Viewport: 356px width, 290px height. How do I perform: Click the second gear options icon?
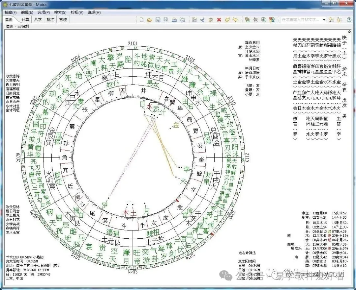(x=255, y=20)
